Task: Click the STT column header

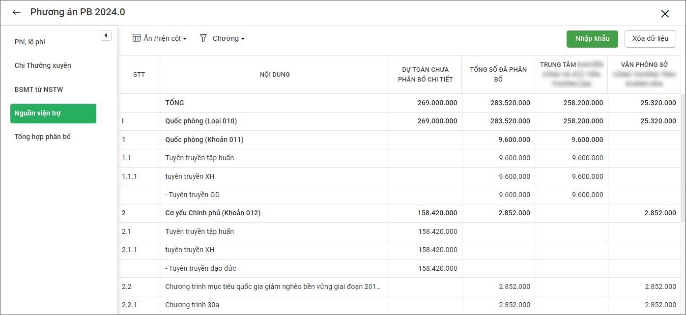Action: (139, 75)
